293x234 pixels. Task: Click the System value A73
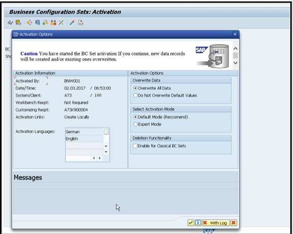(x=68, y=96)
